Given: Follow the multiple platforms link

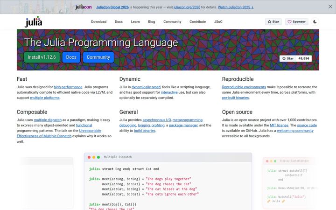Looking at the screenshot, I should [45, 98].
